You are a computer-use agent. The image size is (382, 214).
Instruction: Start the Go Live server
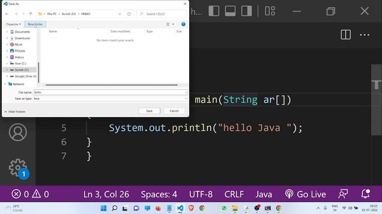tap(305, 194)
